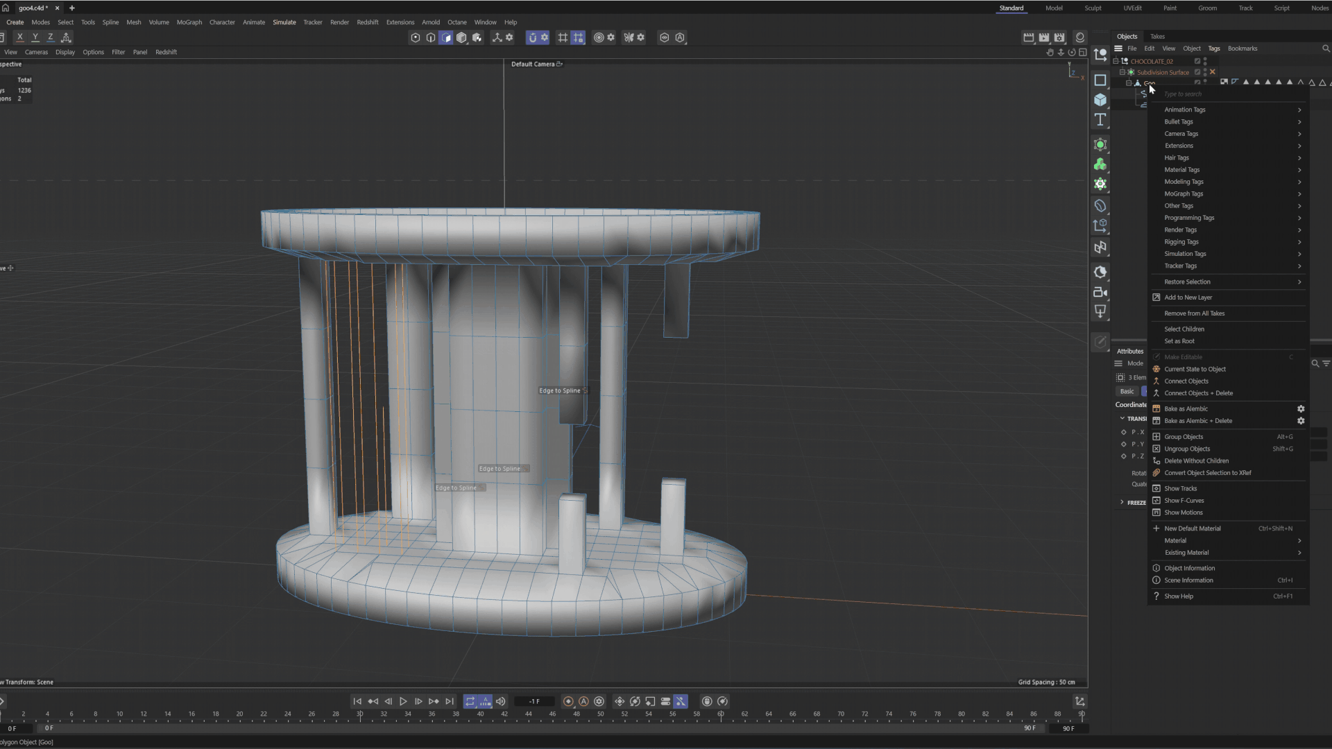1332x749 pixels.
Task: Click the Camera object icon in palette
Action: coord(1100,292)
